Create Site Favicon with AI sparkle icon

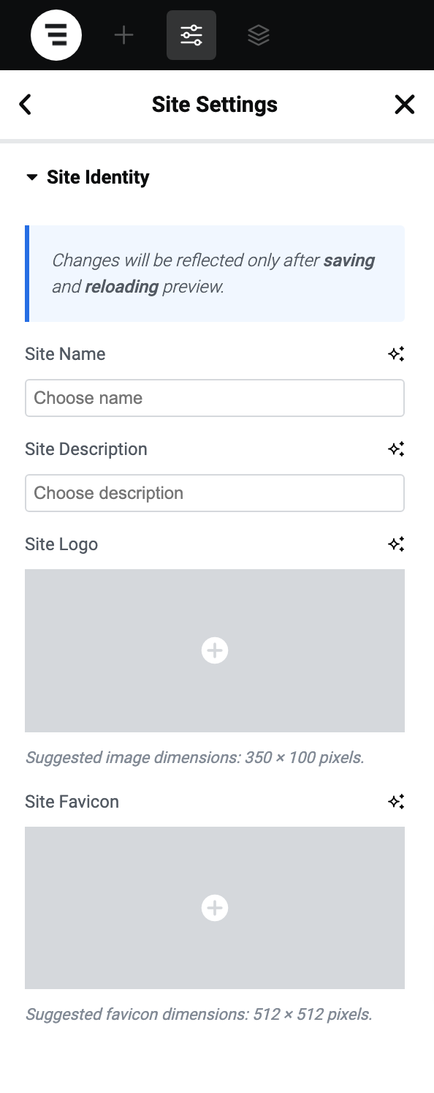coord(396,802)
